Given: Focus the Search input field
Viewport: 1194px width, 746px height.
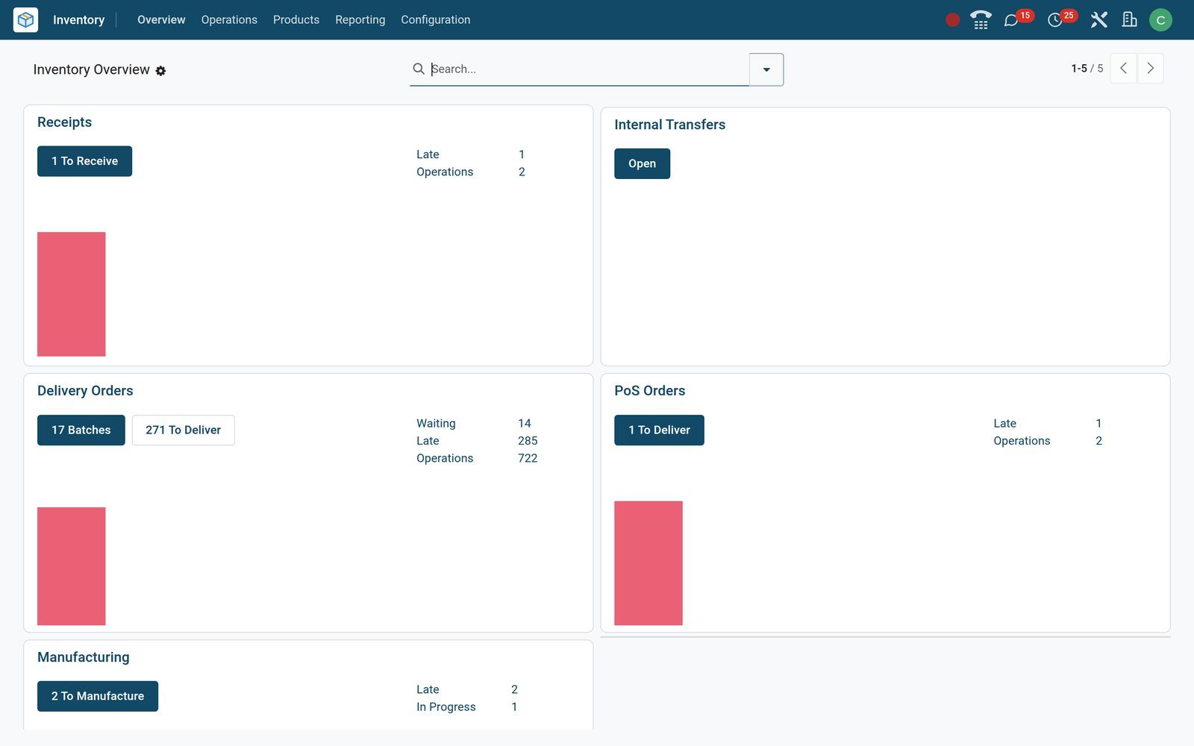Looking at the screenshot, I should tap(588, 69).
